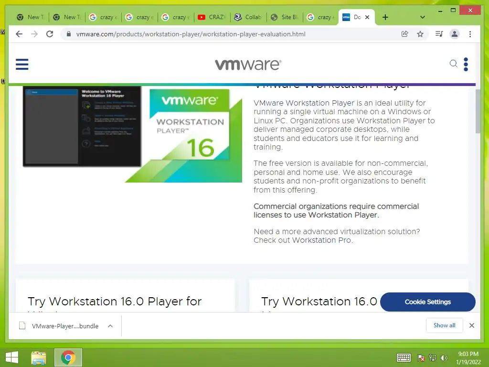
Task: Click the volume speaker tray icon
Action: 444,358
